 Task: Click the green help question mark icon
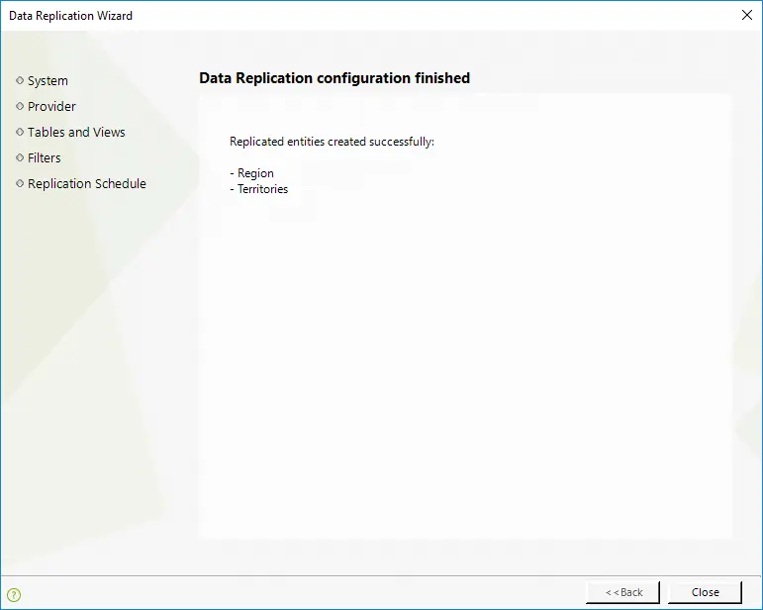coord(14,594)
